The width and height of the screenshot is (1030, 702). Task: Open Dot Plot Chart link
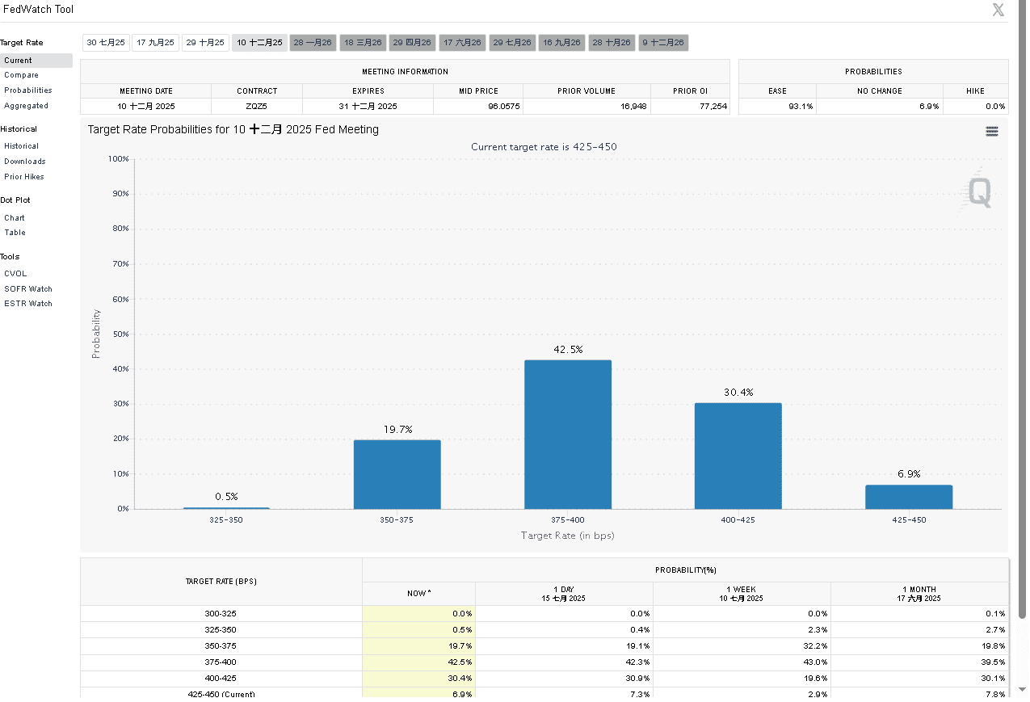tap(15, 218)
